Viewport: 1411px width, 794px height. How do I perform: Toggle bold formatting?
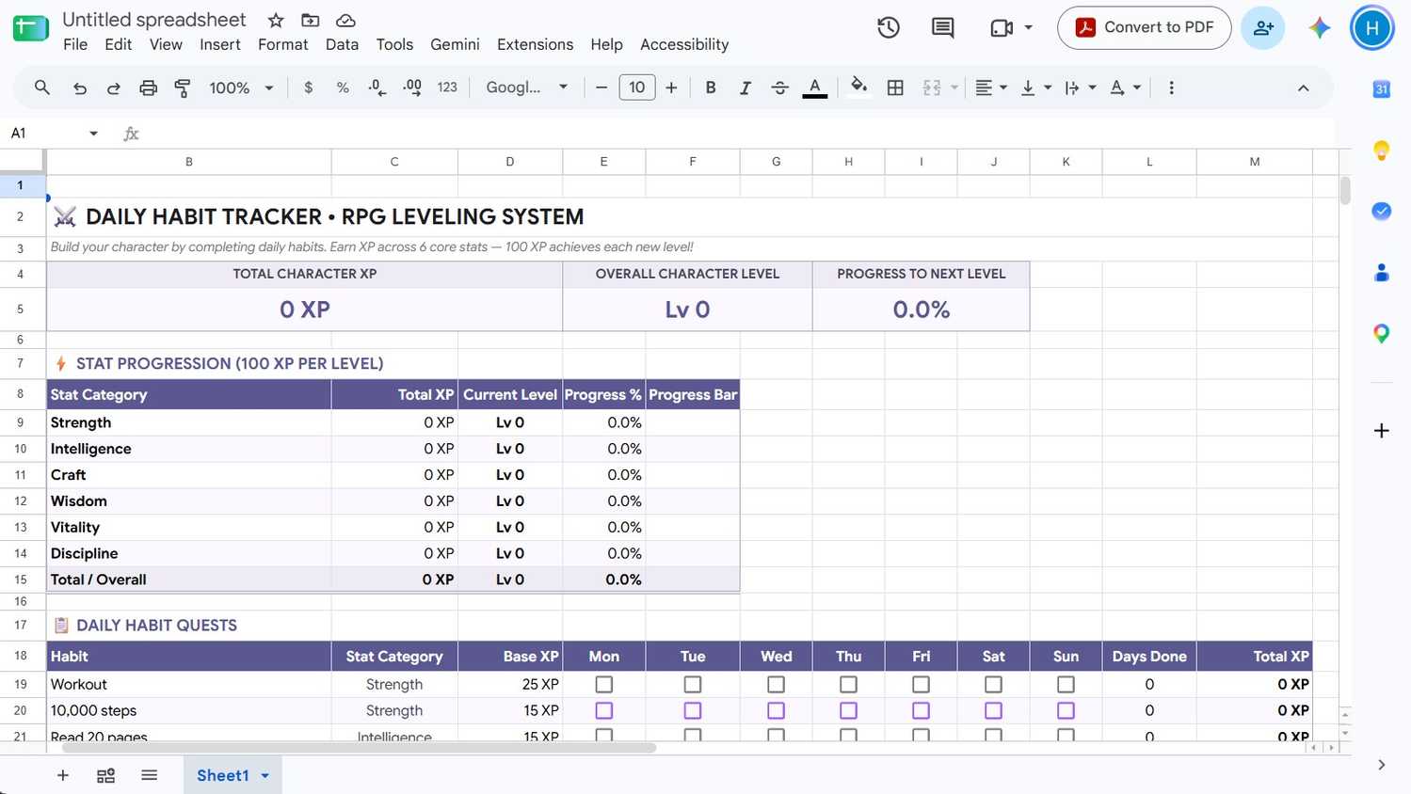(x=711, y=87)
